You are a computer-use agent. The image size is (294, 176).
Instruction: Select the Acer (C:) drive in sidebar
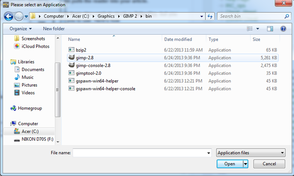click(x=29, y=131)
